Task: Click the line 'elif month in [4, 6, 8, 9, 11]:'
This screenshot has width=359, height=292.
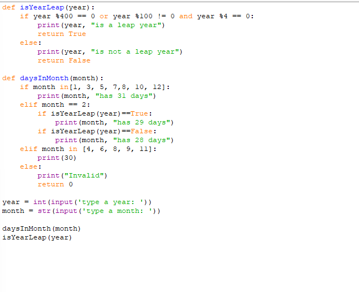Action: point(88,149)
